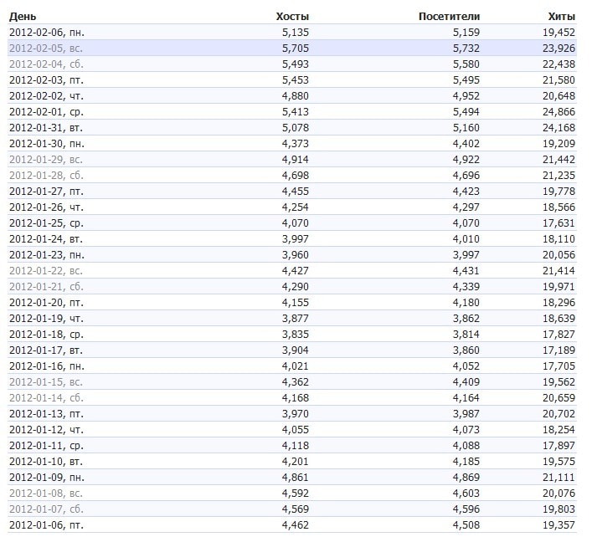Viewport: 597px width, 537px height.
Task: Click the date 2012-02-04, сб.
Action: tap(46, 64)
